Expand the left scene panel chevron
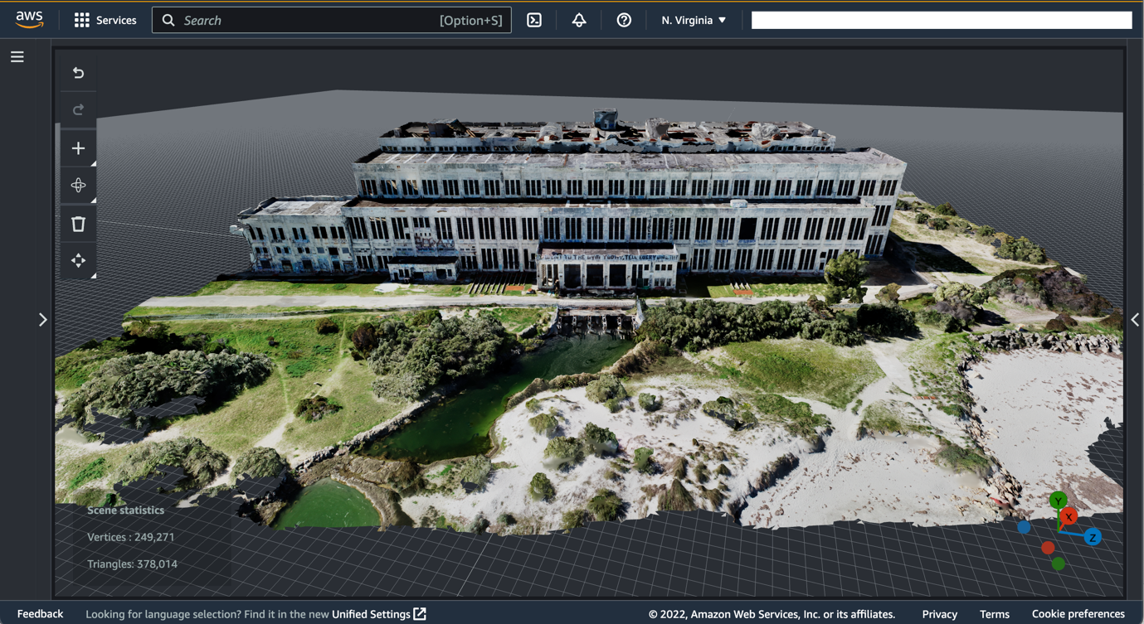The height and width of the screenshot is (624, 1144). pyautogui.click(x=43, y=319)
